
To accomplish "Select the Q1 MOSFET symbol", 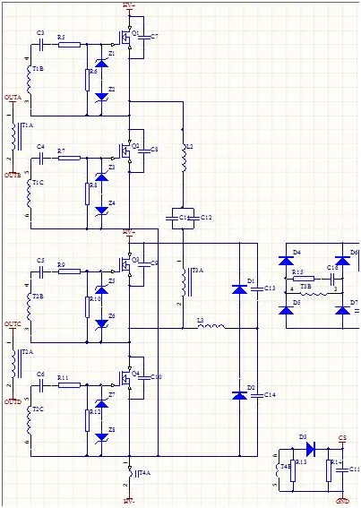I will [125, 38].
